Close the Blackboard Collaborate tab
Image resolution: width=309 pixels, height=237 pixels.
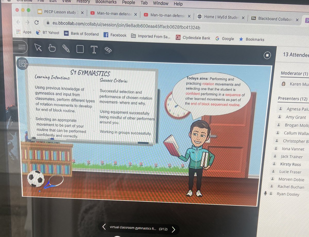[x=297, y=20]
